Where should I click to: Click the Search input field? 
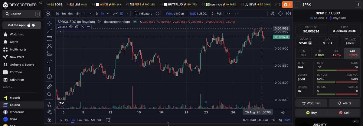pyautogui.click(x=21, y=14)
